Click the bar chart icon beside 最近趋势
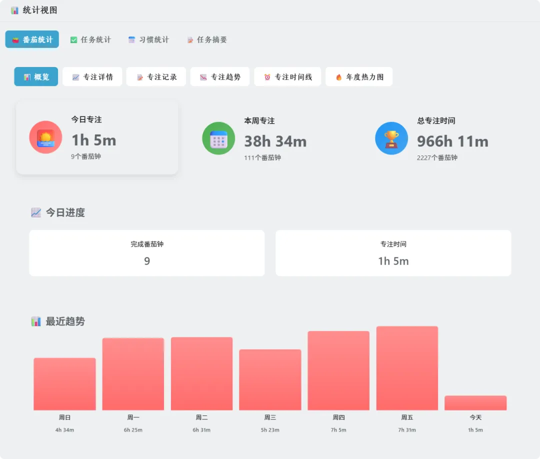This screenshot has height=459, width=540. click(x=36, y=321)
